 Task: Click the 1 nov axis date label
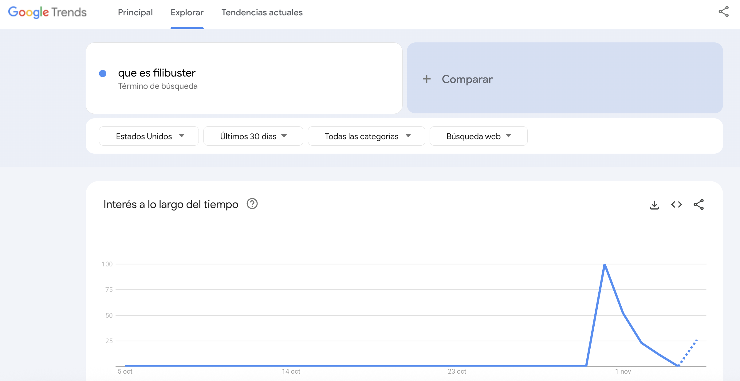pos(623,371)
